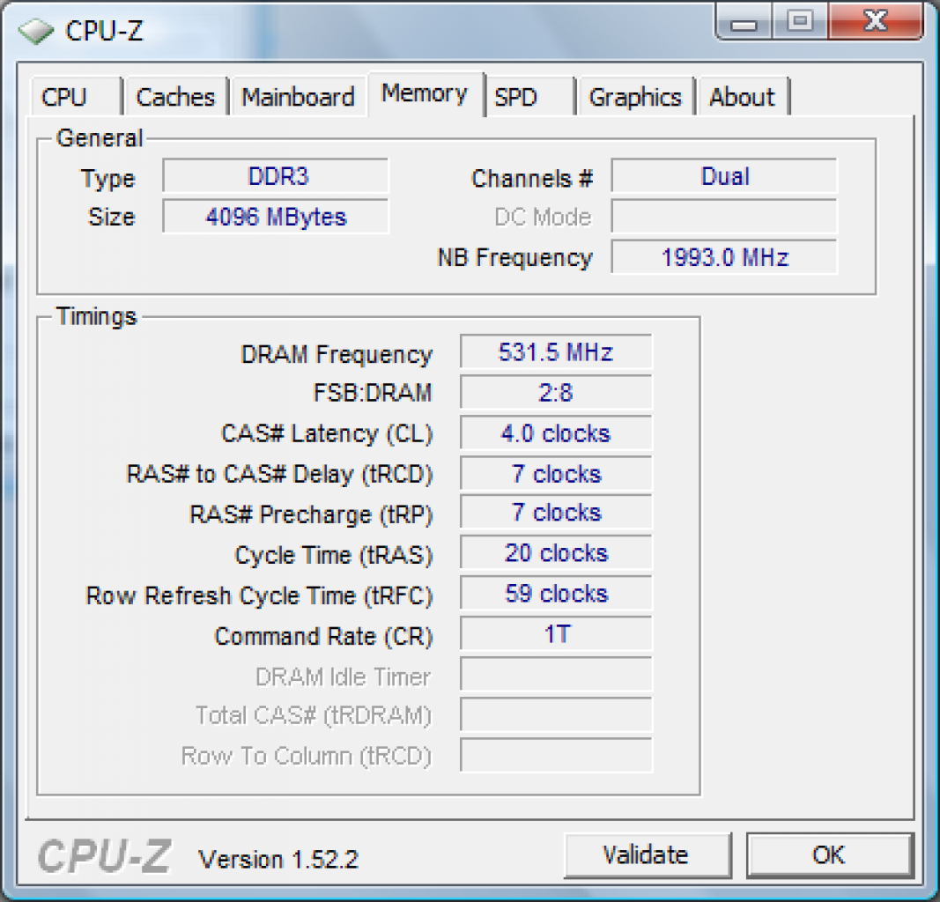Select the Mainboard tab

pyautogui.click(x=298, y=96)
